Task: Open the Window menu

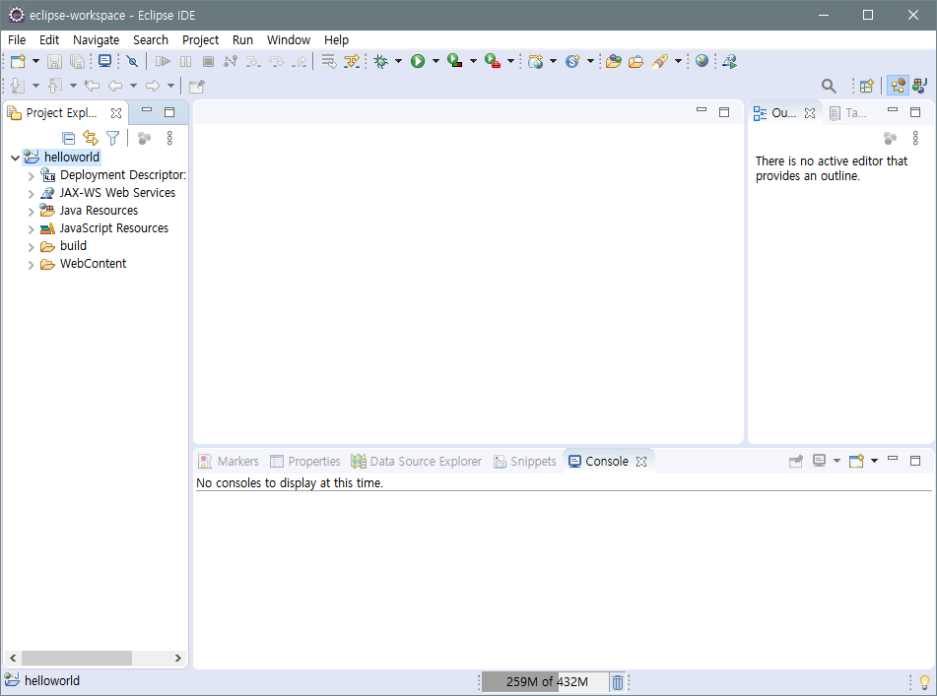Action: click(289, 40)
